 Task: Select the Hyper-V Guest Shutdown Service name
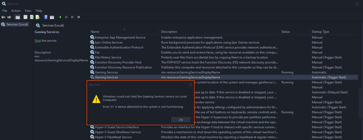(x=118, y=132)
